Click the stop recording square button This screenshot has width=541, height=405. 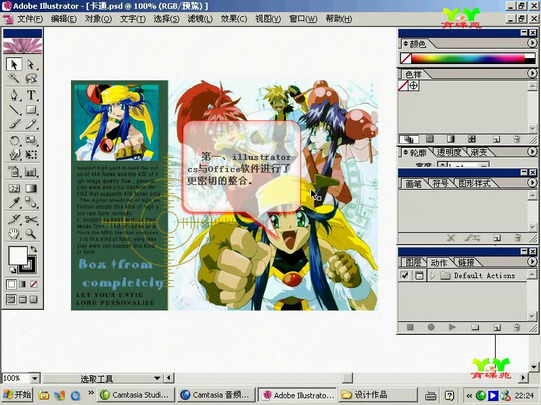410,327
